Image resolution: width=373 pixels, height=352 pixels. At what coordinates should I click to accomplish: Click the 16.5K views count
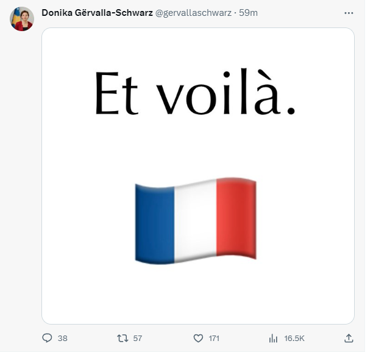(294, 338)
